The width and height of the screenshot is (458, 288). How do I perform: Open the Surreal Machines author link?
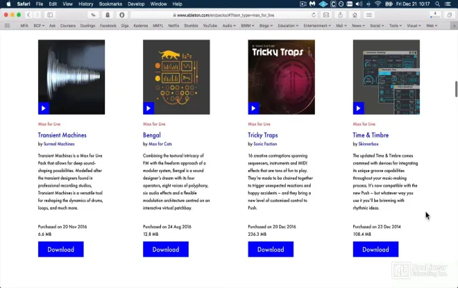point(59,144)
